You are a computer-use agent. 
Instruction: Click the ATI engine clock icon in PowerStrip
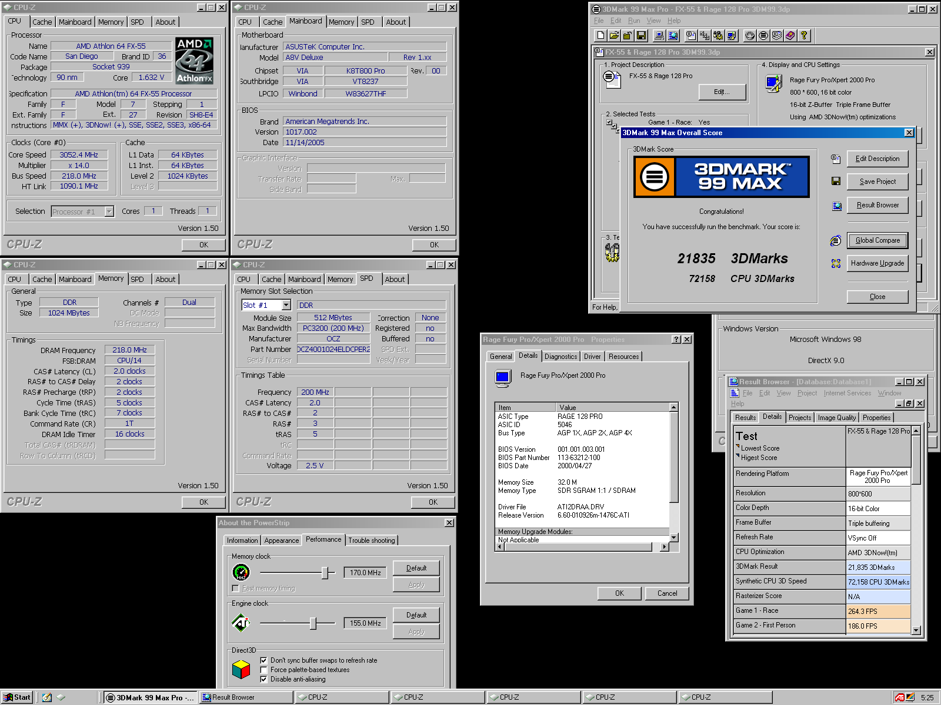pyautogui.click(x=241, y=623)
